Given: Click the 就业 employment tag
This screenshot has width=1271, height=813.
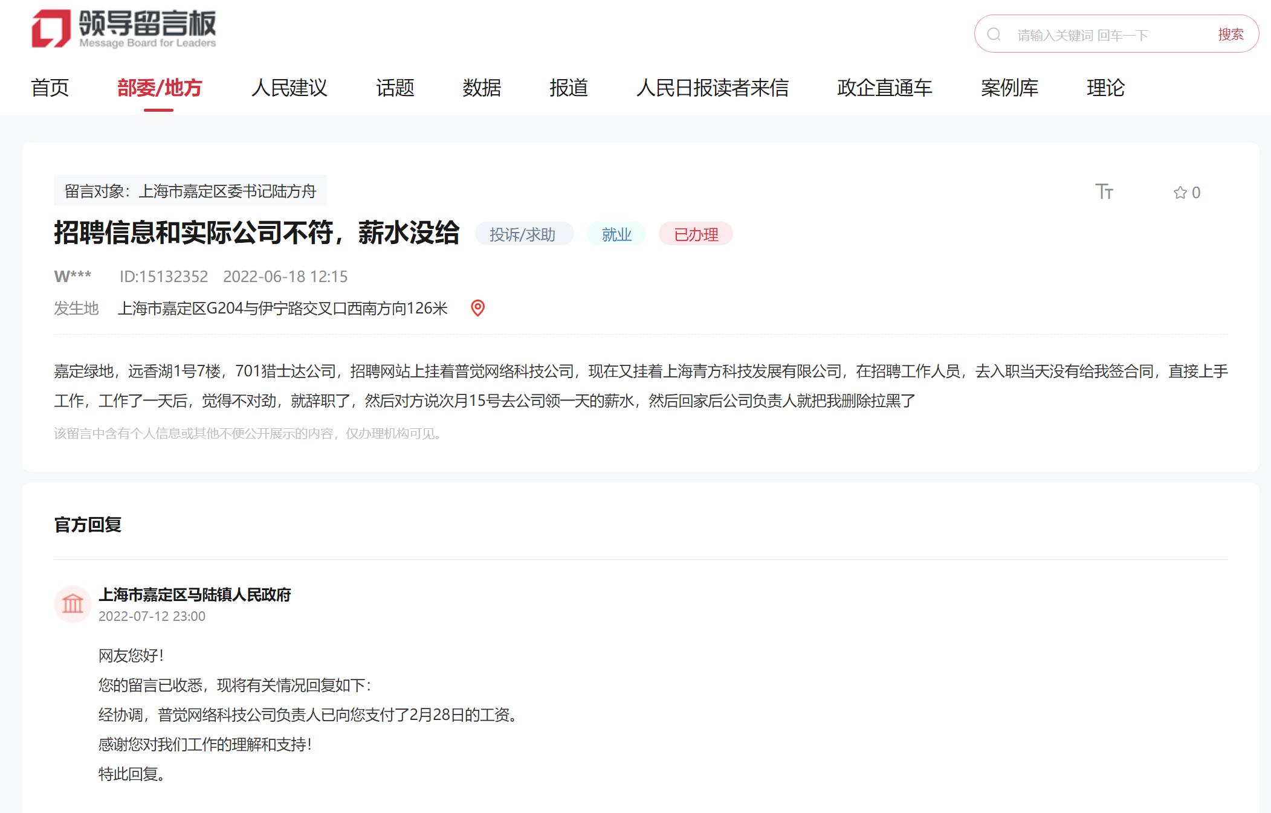Looking at the screenshot, I should [x=616, y=234].
